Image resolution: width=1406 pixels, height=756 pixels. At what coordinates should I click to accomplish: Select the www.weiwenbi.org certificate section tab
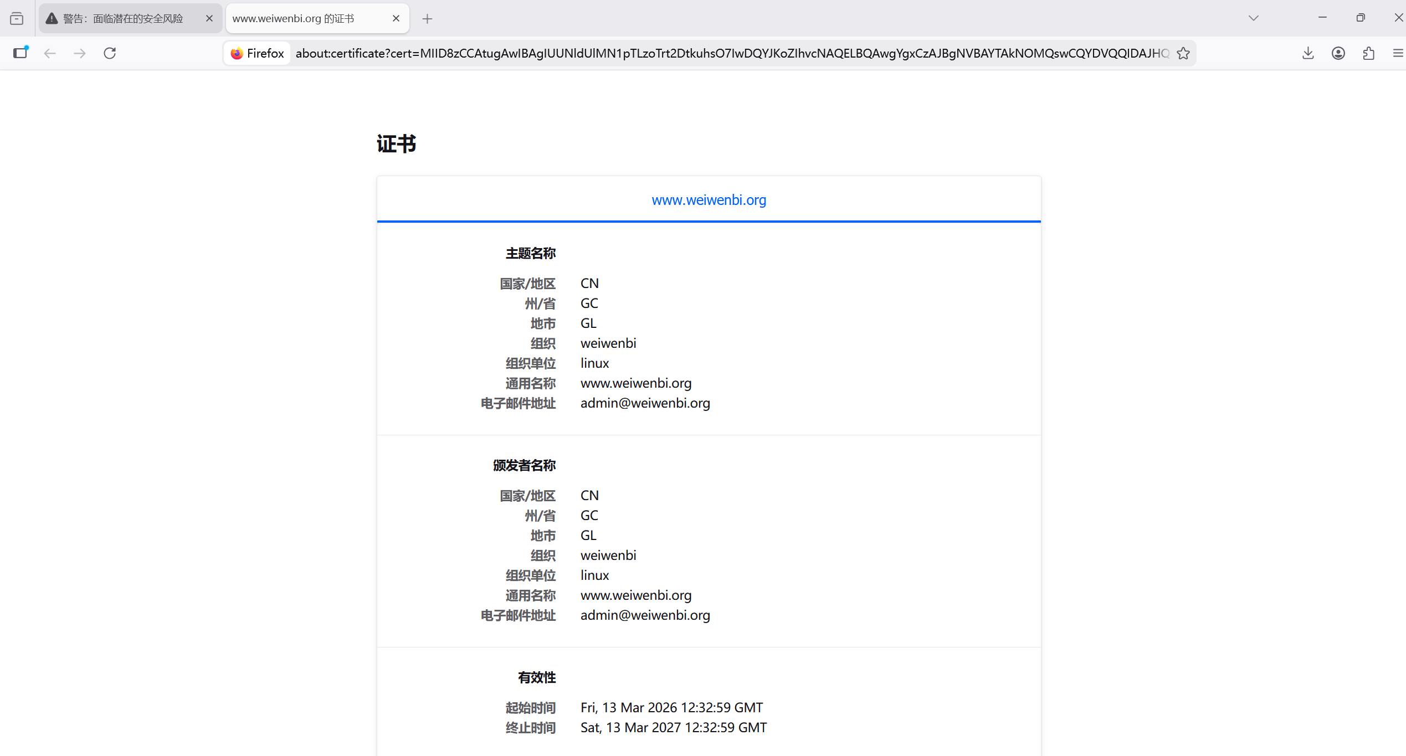tap(709, 200)
